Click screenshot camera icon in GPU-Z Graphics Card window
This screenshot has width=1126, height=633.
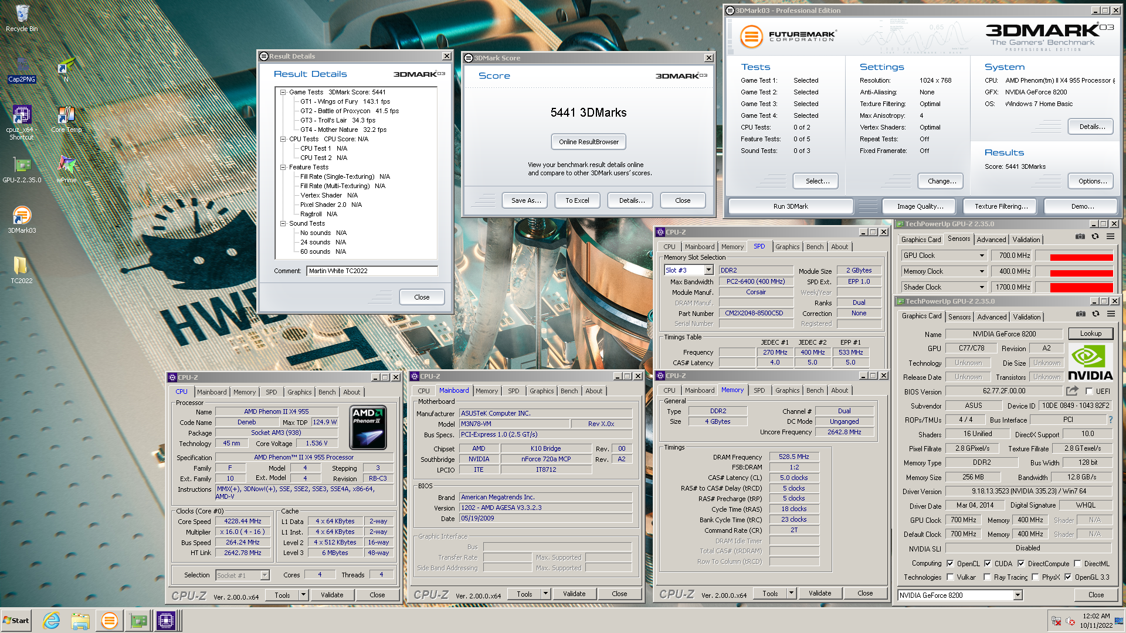pos(1080,314)
